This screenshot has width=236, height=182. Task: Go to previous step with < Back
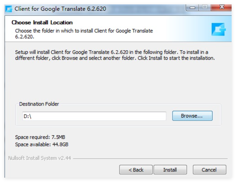coord(136,170)
